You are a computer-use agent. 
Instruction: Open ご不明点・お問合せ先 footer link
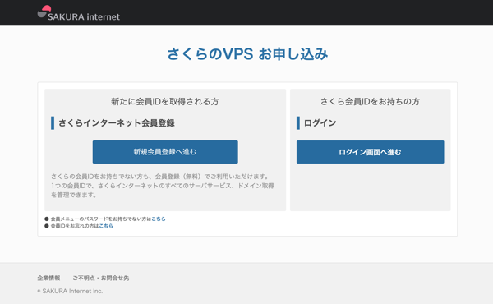tap(100, 278)
